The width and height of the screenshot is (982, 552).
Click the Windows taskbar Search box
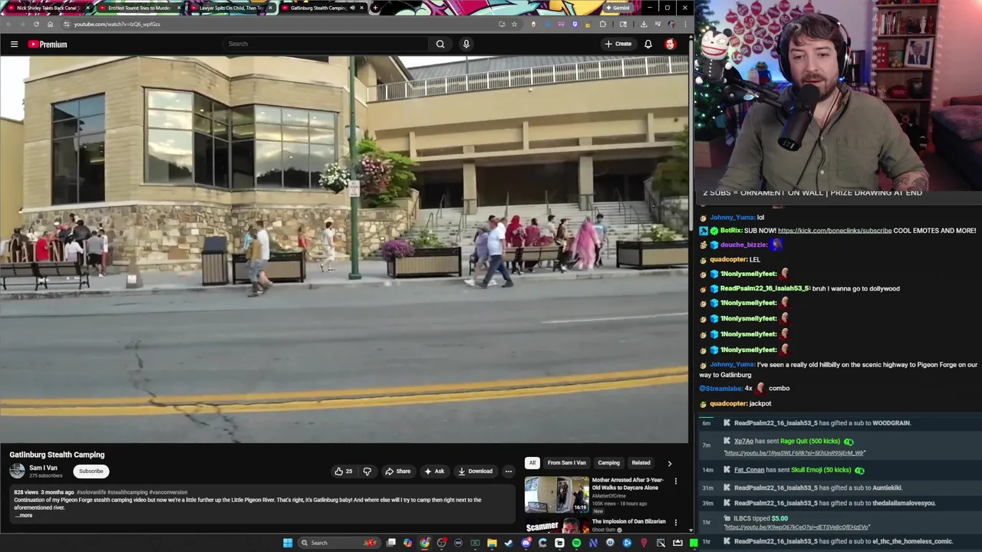point(338,543)
